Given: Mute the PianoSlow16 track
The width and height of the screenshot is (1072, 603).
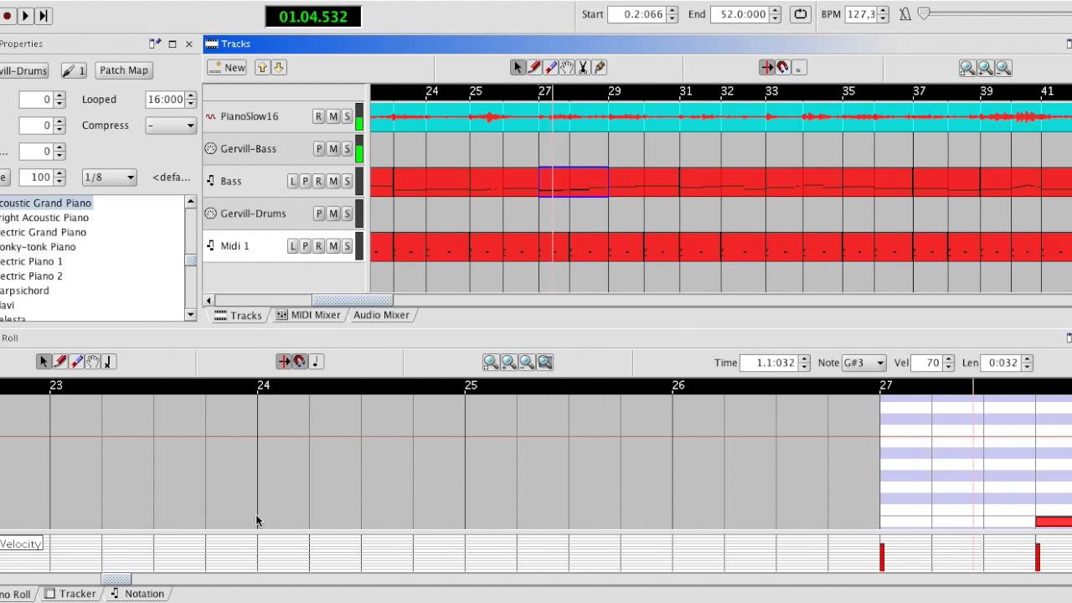Looking at the screenshot, I should coord(332,116).
